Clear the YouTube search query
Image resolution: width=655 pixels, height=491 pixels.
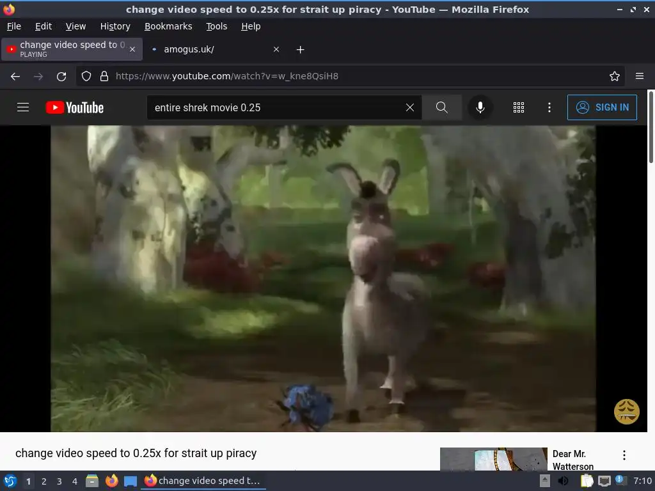click(410, 107)
